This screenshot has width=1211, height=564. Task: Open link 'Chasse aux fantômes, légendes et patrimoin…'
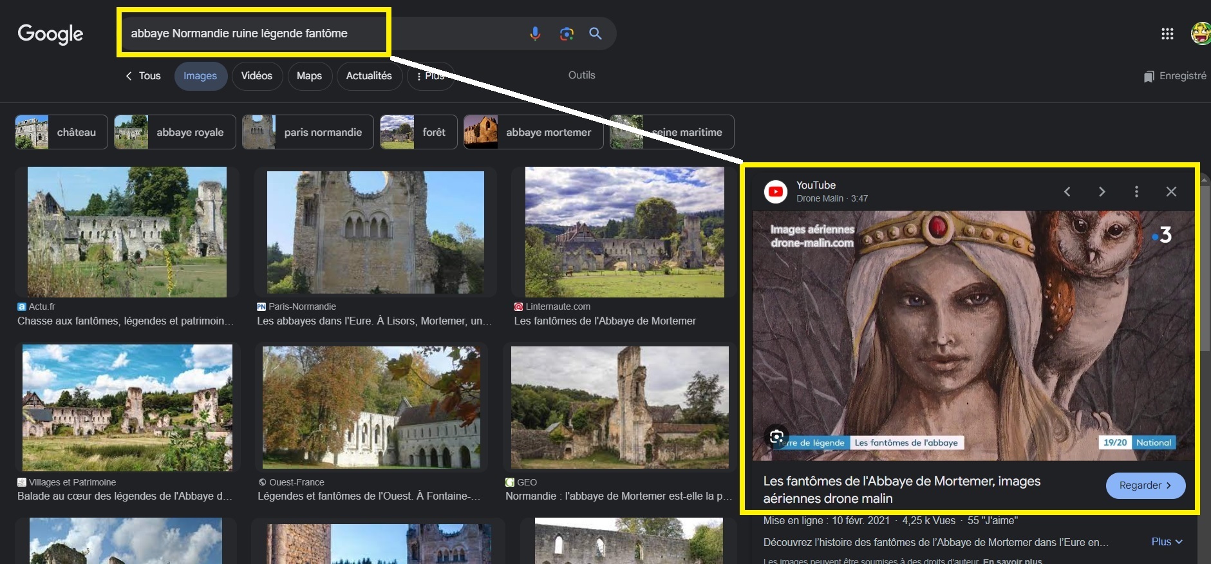(126, 321)
